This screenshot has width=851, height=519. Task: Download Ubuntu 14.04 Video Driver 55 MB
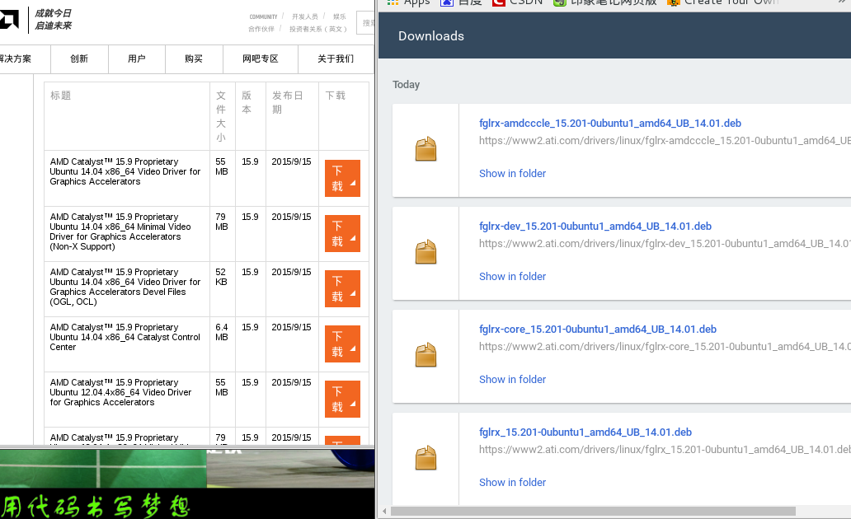[x=342, y=179]
